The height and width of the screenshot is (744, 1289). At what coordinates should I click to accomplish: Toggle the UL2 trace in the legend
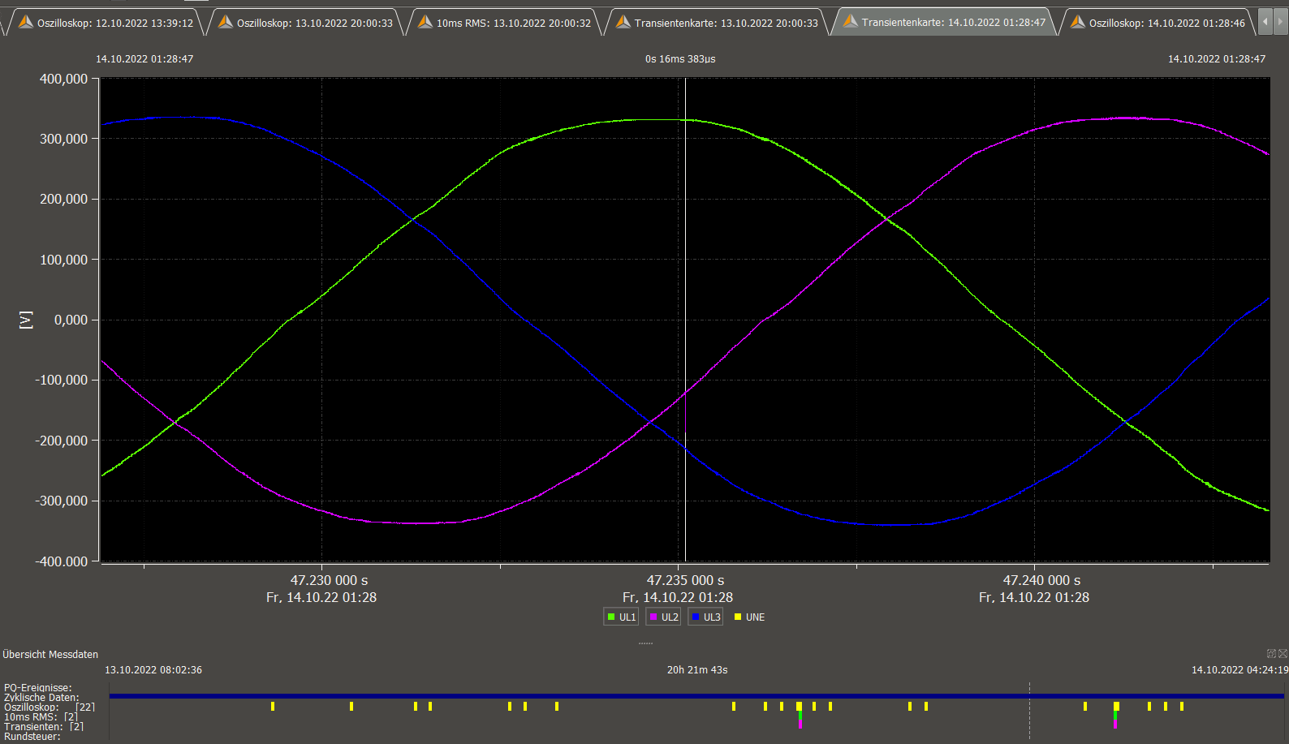click(x=663, y=617)
